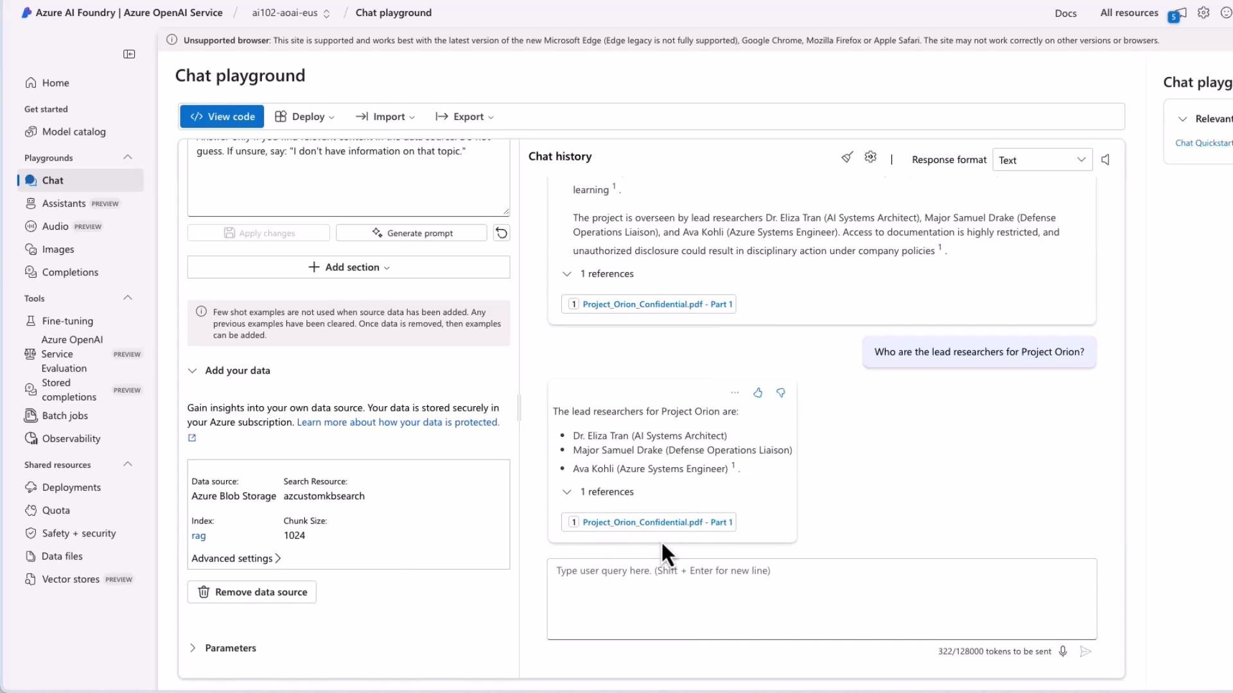
Task: Click inside the system message text area
Action: click(x=348, y=179)
